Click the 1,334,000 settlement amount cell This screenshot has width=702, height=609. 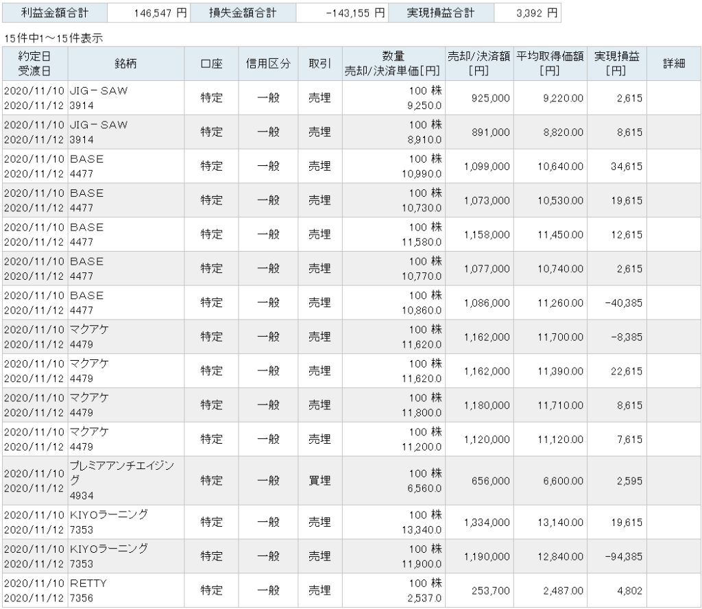pyautogui.click(x=479, y=522)
